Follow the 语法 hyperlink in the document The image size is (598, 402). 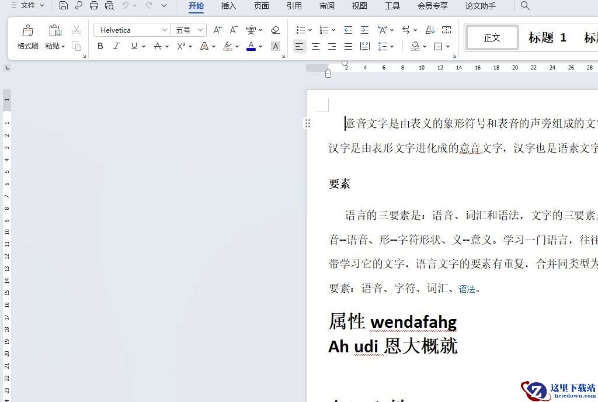coord(467,289)
